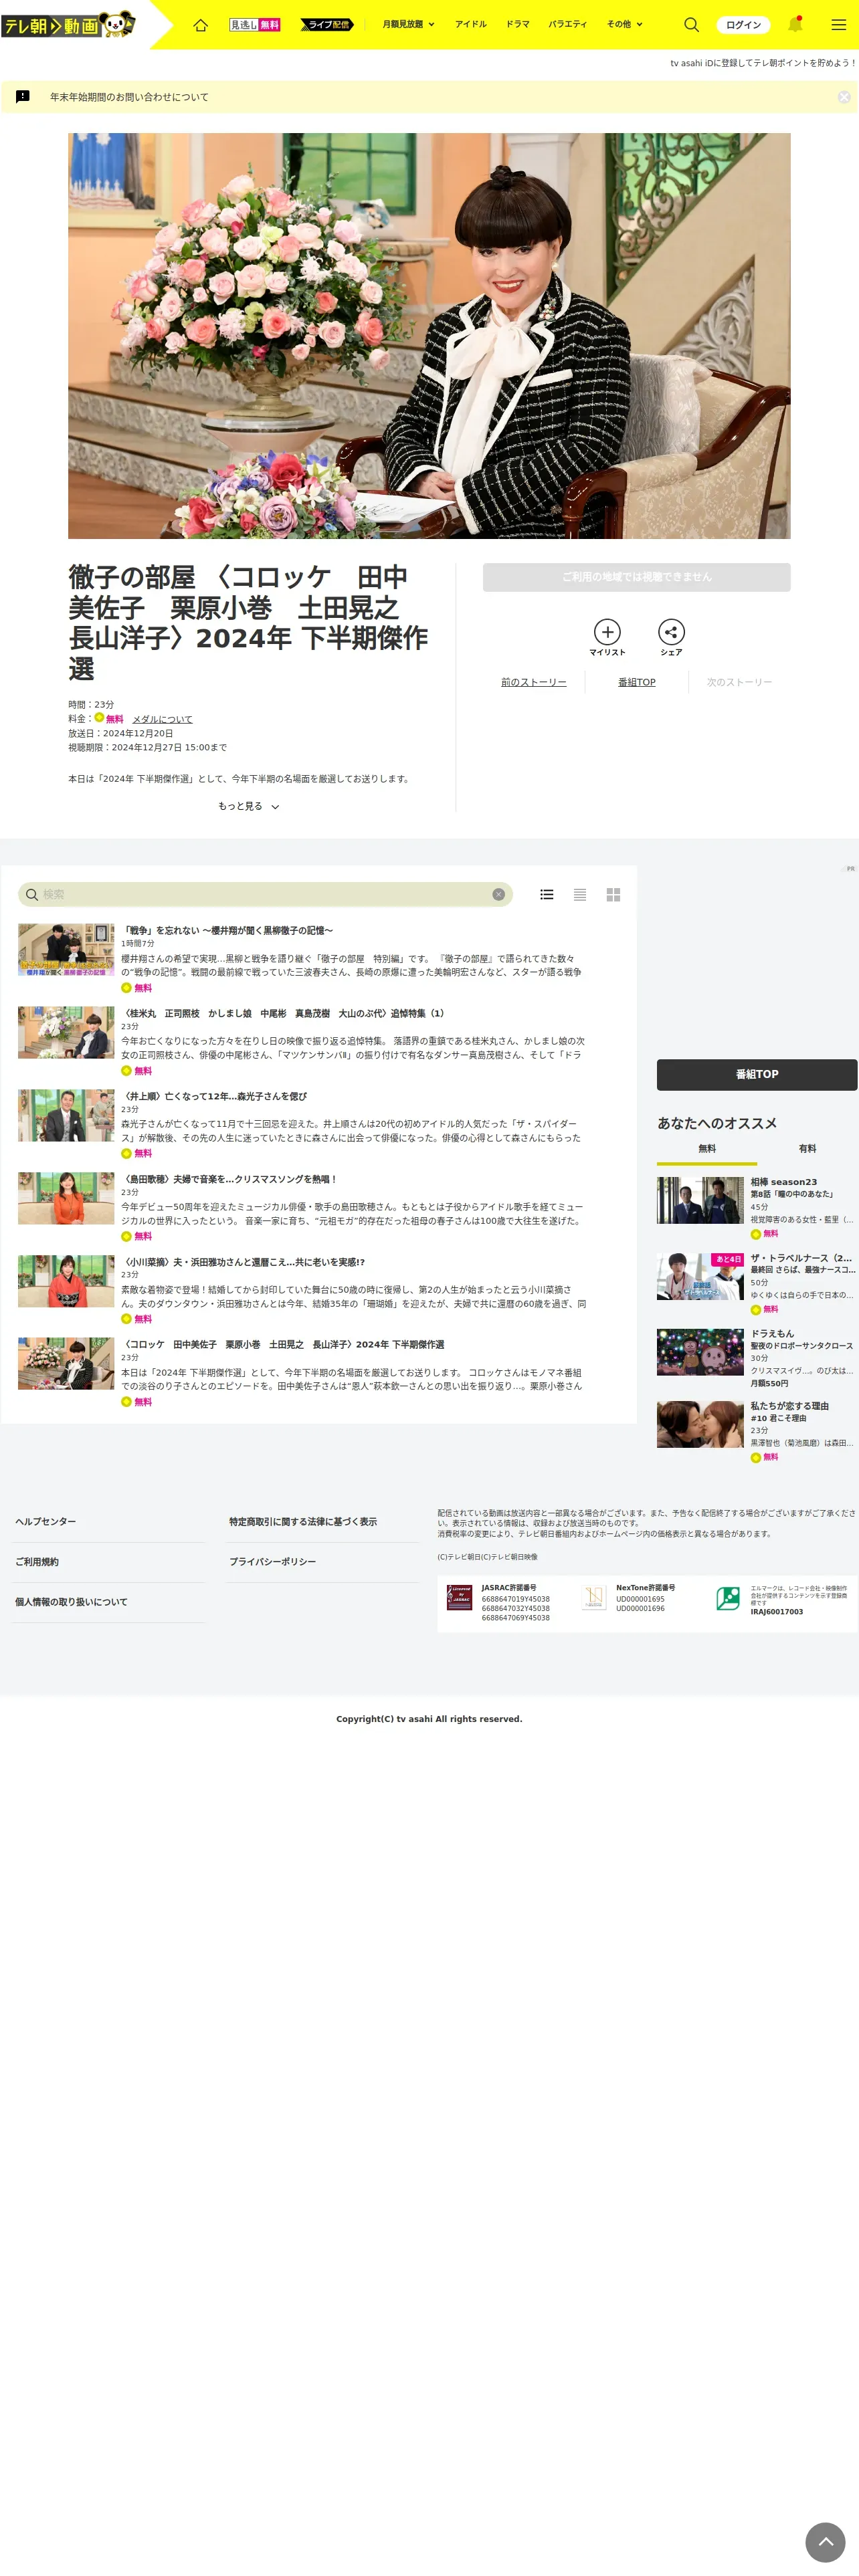Add episode to マイリスト
The image size is (859, 2576).
point(607,638)
